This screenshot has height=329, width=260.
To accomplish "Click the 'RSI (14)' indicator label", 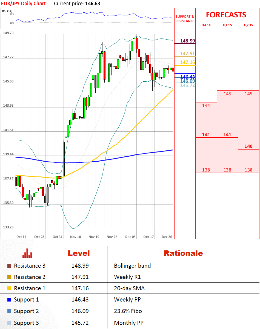I will click(x=7, y=11).
